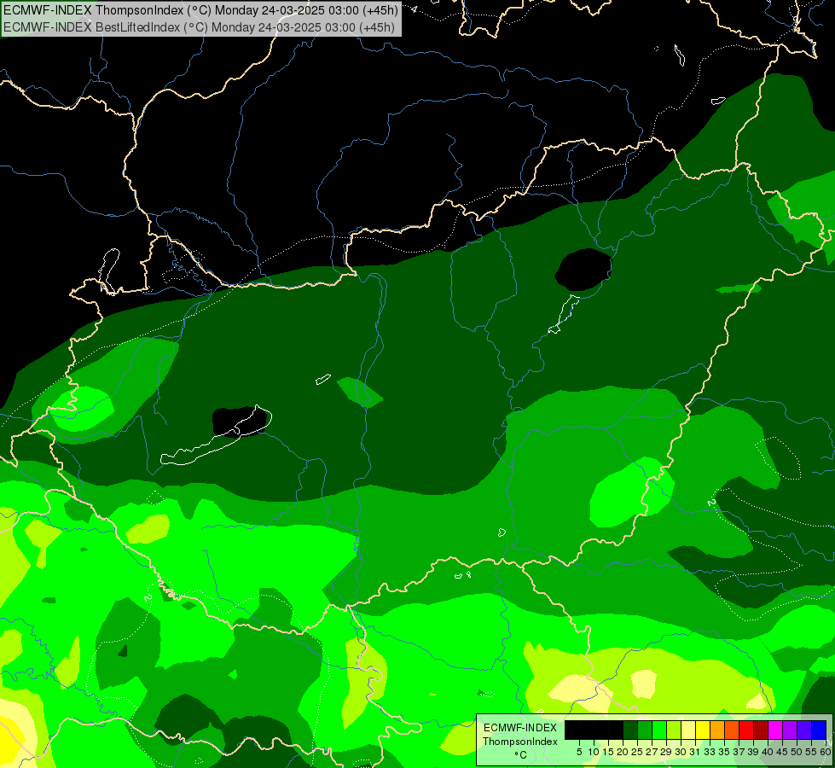
Task: Click the '°C' unit label in legend
Action: tap(521, 755)
